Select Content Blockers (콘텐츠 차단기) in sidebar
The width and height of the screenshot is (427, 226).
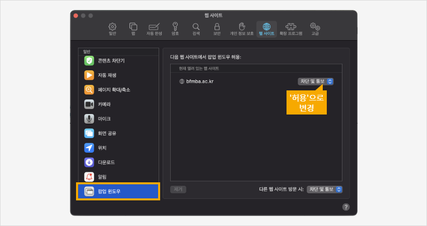111,61
